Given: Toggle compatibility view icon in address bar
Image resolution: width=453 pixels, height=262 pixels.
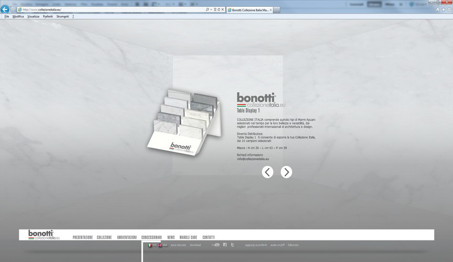Looking at the screenshot, I should click(x=215, y=9).
